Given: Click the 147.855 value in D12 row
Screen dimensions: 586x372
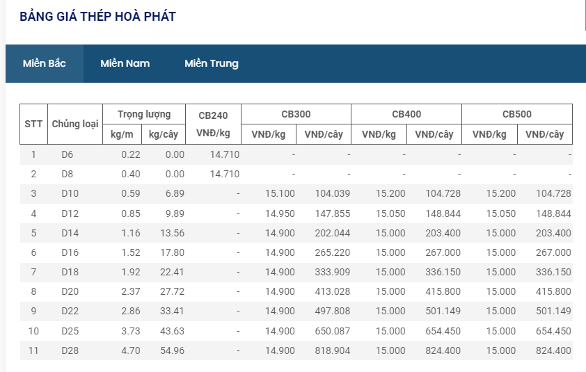Looking at the screenshot, I should [x=333, y=213].
